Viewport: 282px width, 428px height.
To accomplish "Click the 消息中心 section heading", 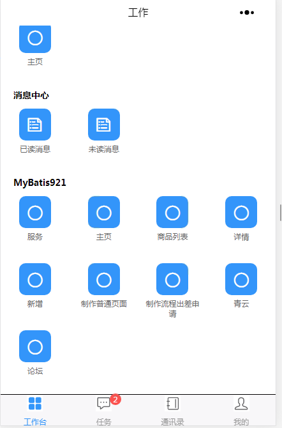I will click(31, 95).
